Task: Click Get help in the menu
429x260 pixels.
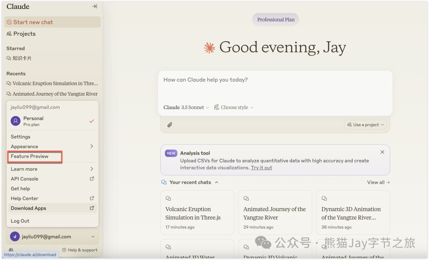Action: [20, 188]
